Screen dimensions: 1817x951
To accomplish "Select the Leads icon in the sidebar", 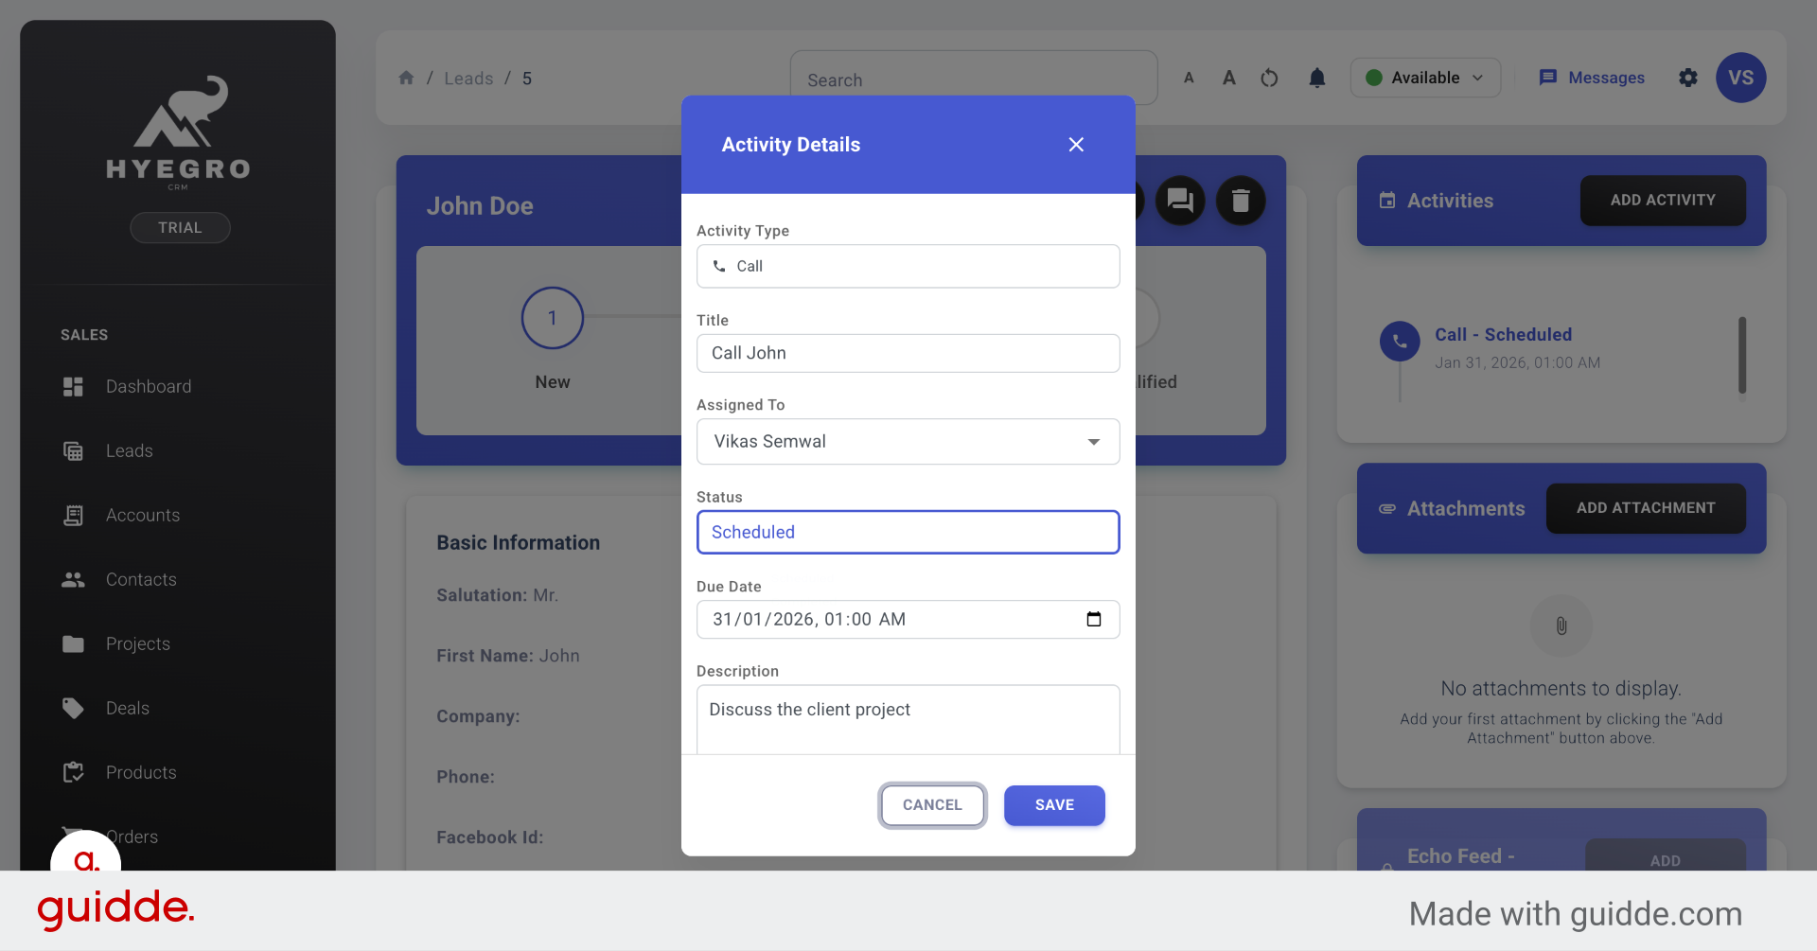I will (75, 450).
